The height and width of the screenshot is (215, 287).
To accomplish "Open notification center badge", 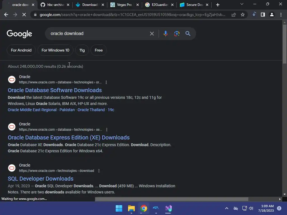I will (x=279, y=208).
